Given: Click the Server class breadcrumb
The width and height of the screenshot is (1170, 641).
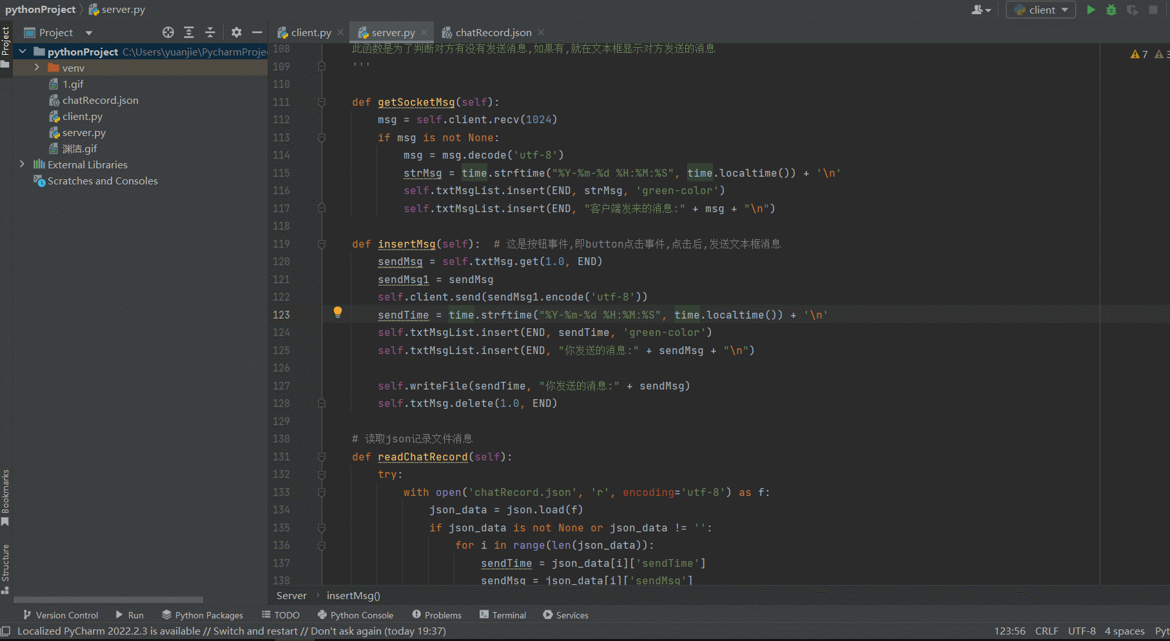Looking at the screenshot, I should tap(291, 596).
